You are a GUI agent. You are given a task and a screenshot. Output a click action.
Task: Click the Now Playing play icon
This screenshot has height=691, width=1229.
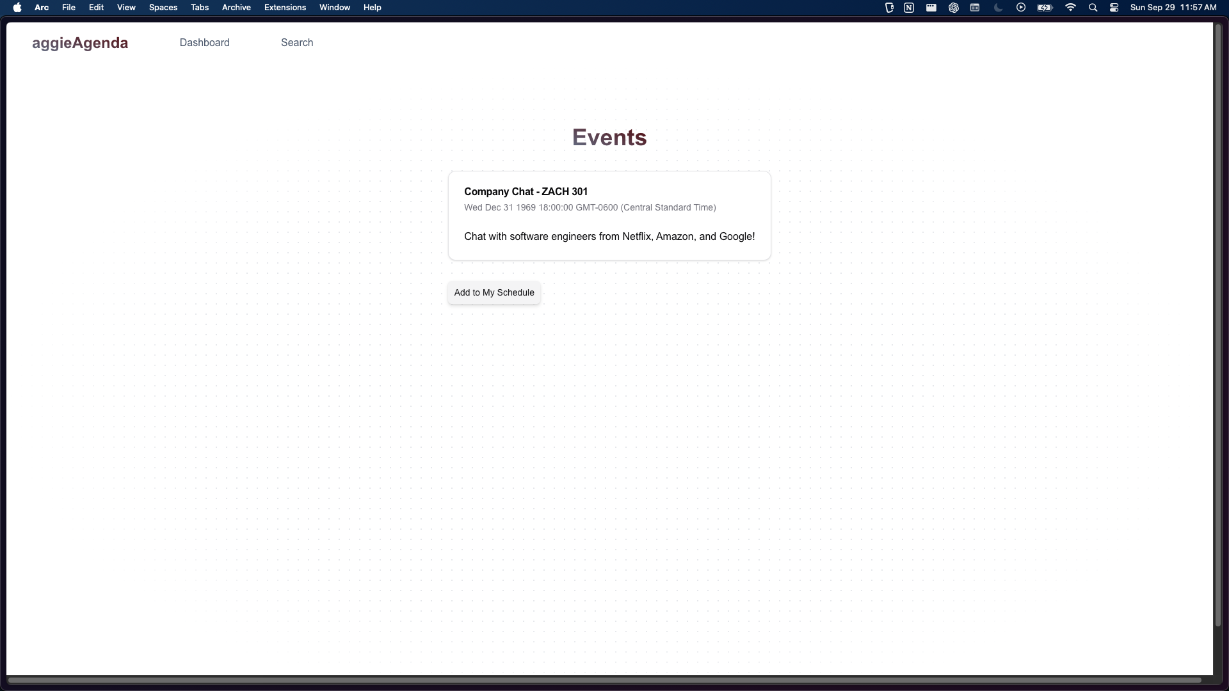[x=1021, y=8]
